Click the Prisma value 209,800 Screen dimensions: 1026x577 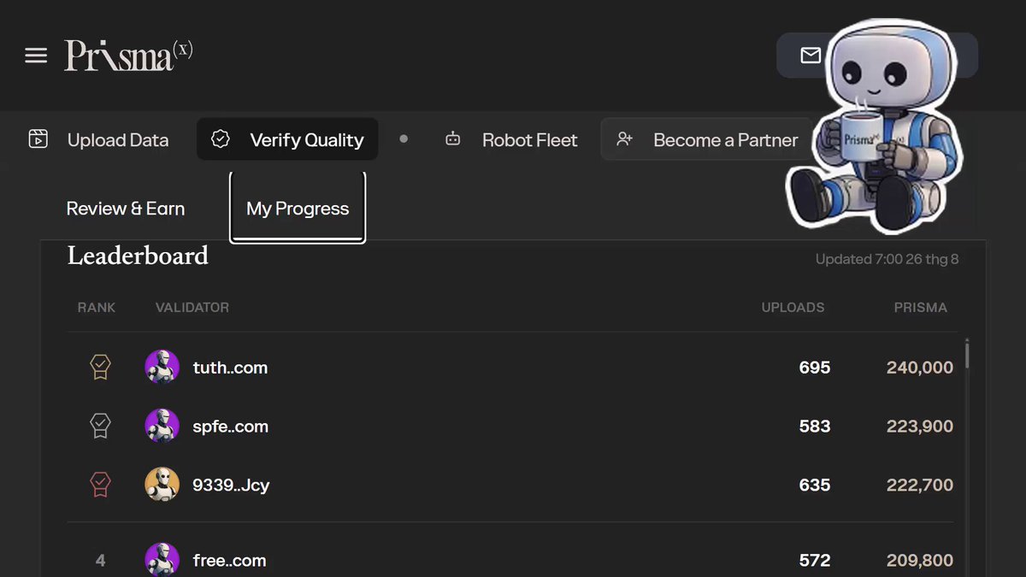click(x=920, y=560)
